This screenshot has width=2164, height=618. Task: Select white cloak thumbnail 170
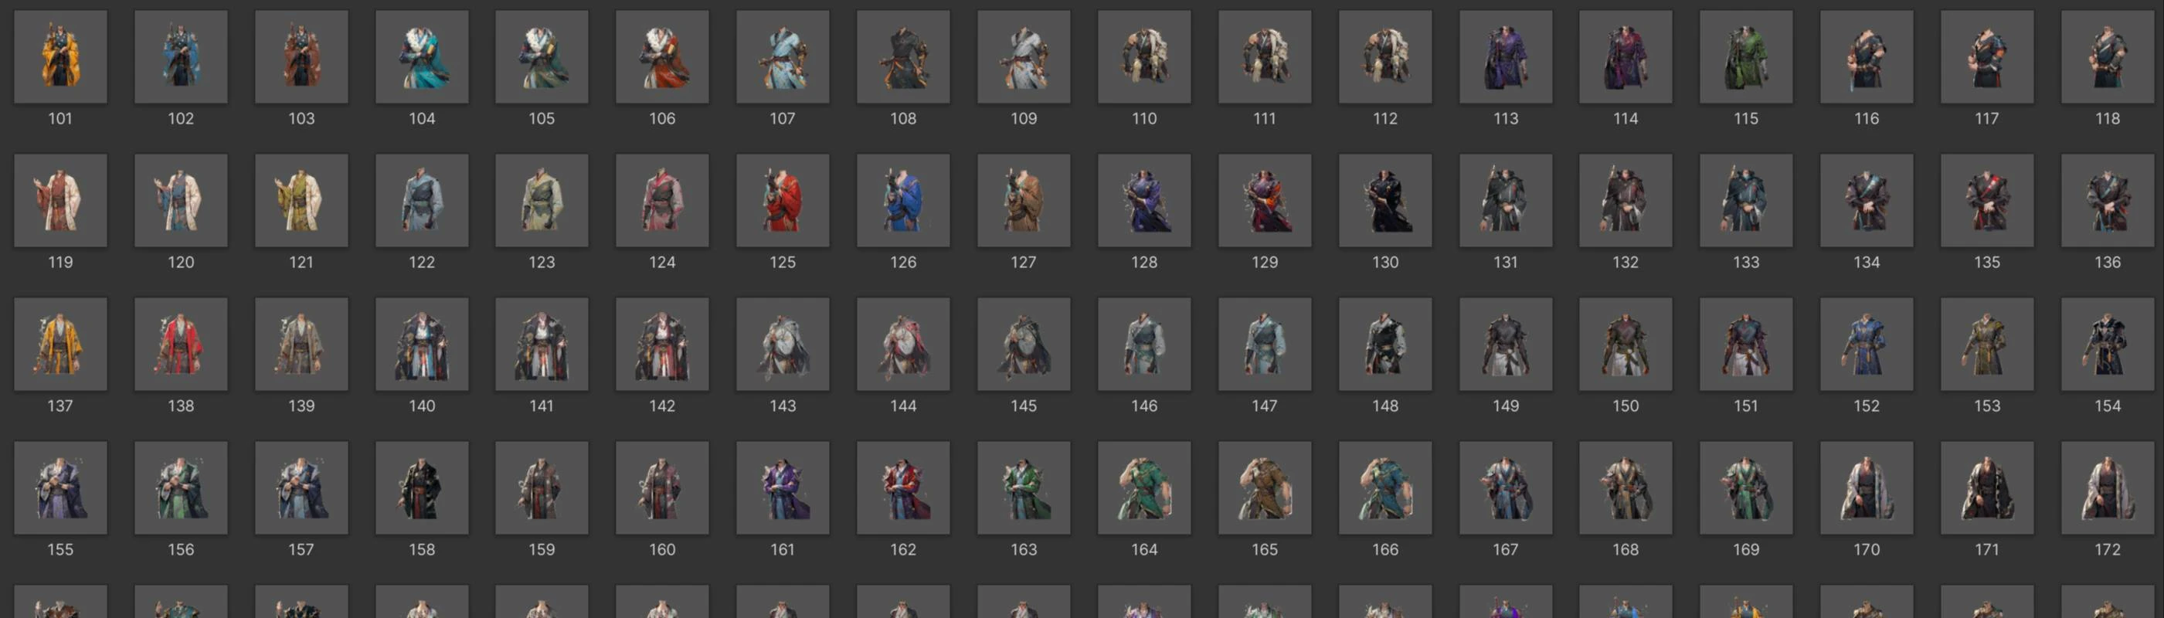[1867, 488]
